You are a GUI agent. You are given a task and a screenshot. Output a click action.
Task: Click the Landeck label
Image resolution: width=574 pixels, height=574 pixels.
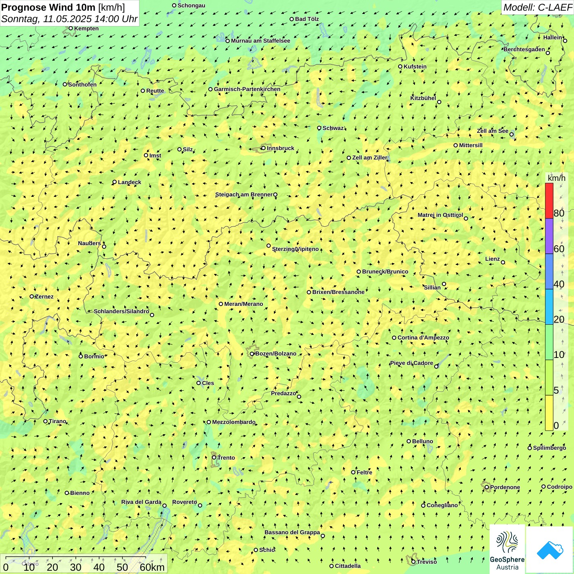click(x=129, y=182)
